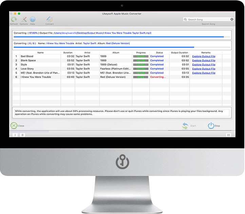Click the two-column view button at bottom left
Image resolution: width=245 pixels, height=214 pixels.
(22, 135)
